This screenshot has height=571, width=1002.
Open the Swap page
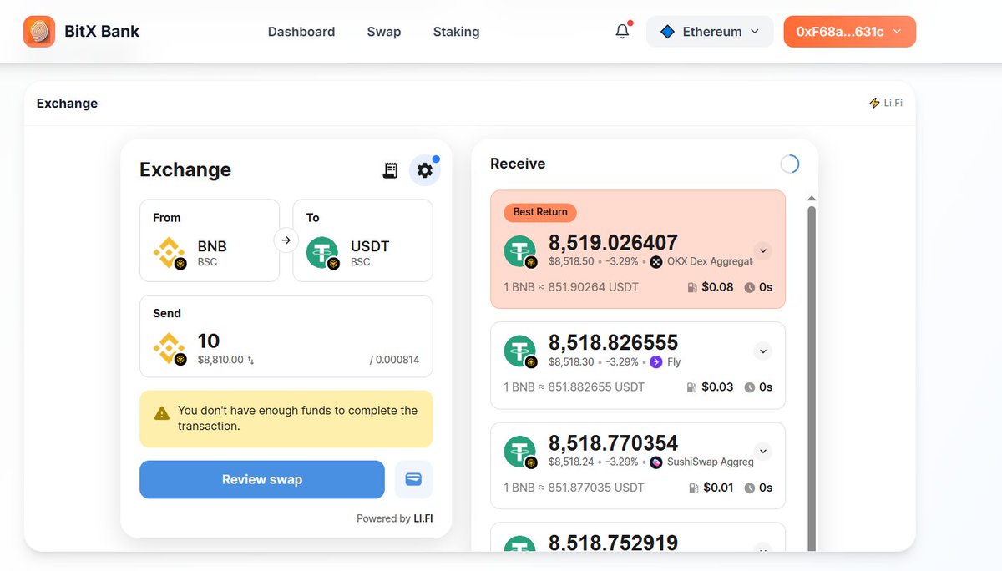[384, 32]
